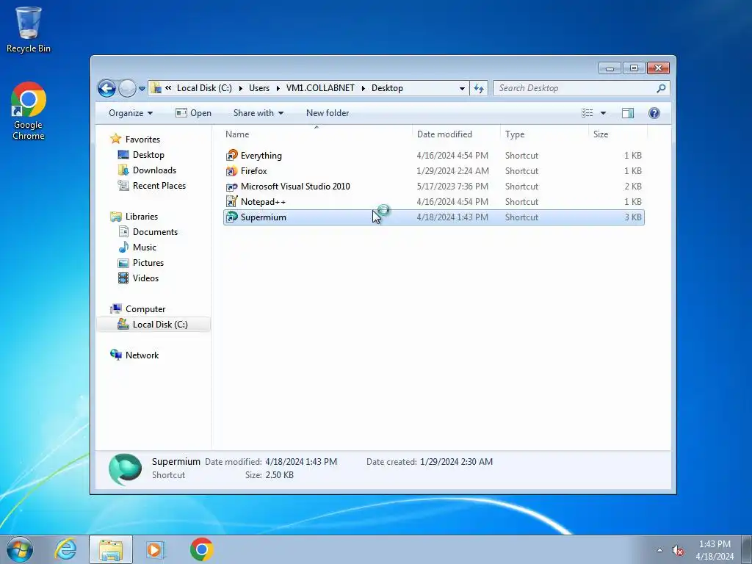
Task: Click the Explorer Forward arrow button
Action: (127, 88)
